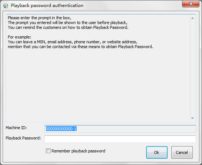This screenshot has width=202, height=165.
Task: Click into the Playback Password field
Action: click(120, 139)
